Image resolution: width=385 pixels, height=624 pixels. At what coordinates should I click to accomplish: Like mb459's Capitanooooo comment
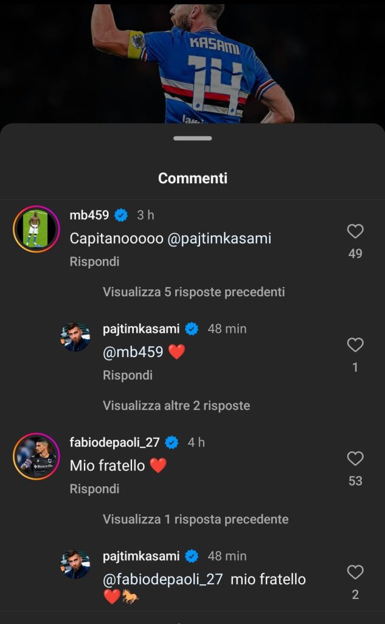[x=355, y=232]
